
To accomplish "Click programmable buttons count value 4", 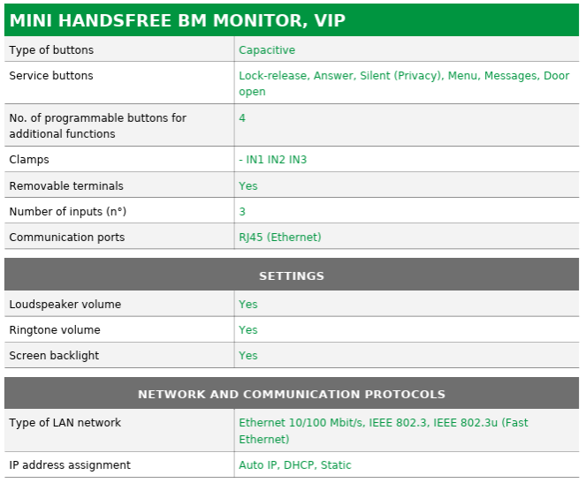I will click(242, 118).
